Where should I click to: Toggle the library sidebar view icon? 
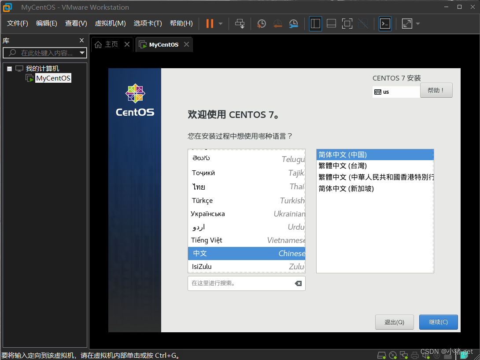pos(315,24)
